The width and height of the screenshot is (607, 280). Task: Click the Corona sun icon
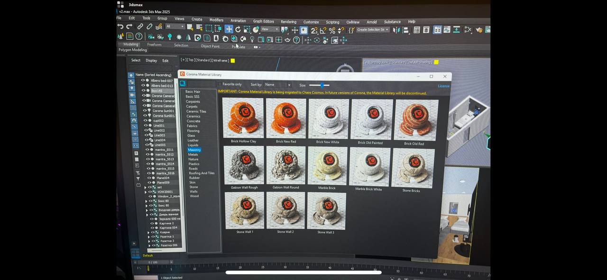point(179,37)
